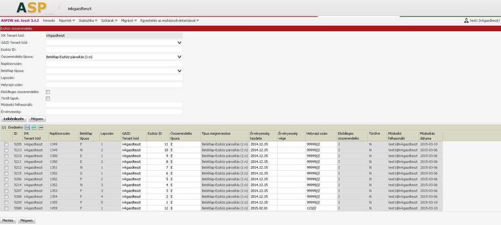Open the GAZD Tenant kód dropdown
Image resolution: width=501 pixels, height=225 pixels.
click(115, 43)
